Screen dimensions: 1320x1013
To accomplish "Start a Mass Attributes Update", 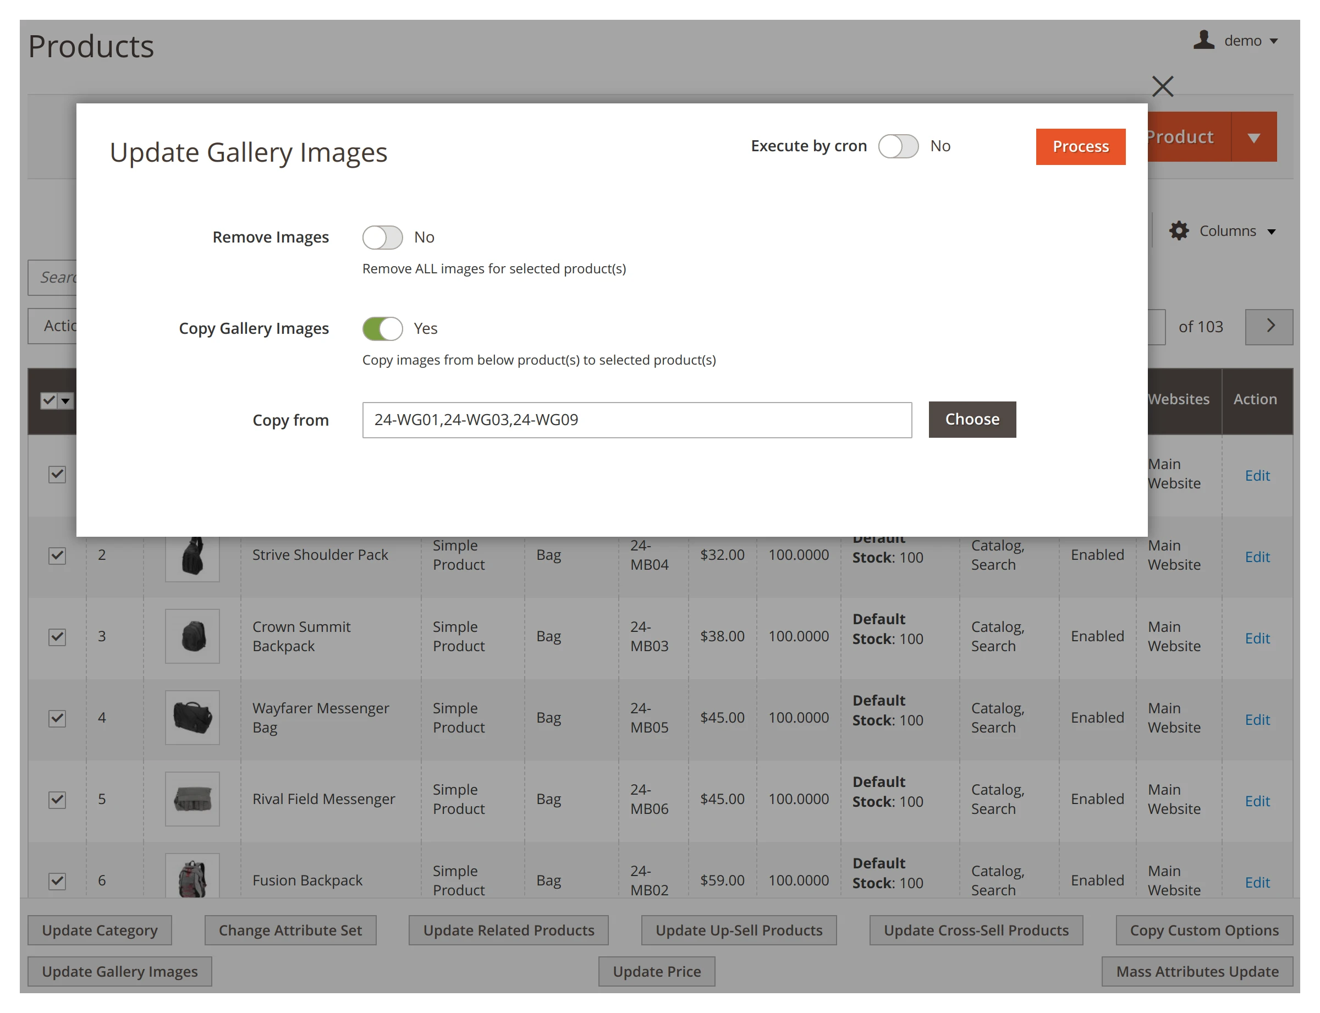I will [1197, 971].
